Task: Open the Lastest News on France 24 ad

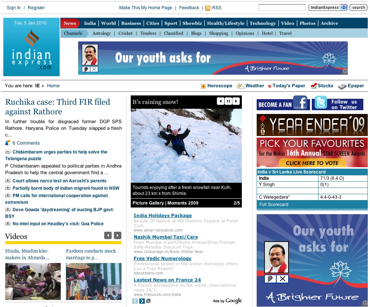Action: tap(167, 280)
